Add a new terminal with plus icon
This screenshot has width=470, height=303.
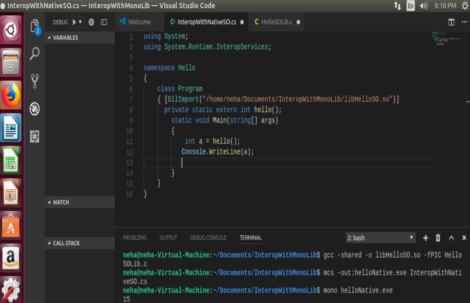click(426, 238)
